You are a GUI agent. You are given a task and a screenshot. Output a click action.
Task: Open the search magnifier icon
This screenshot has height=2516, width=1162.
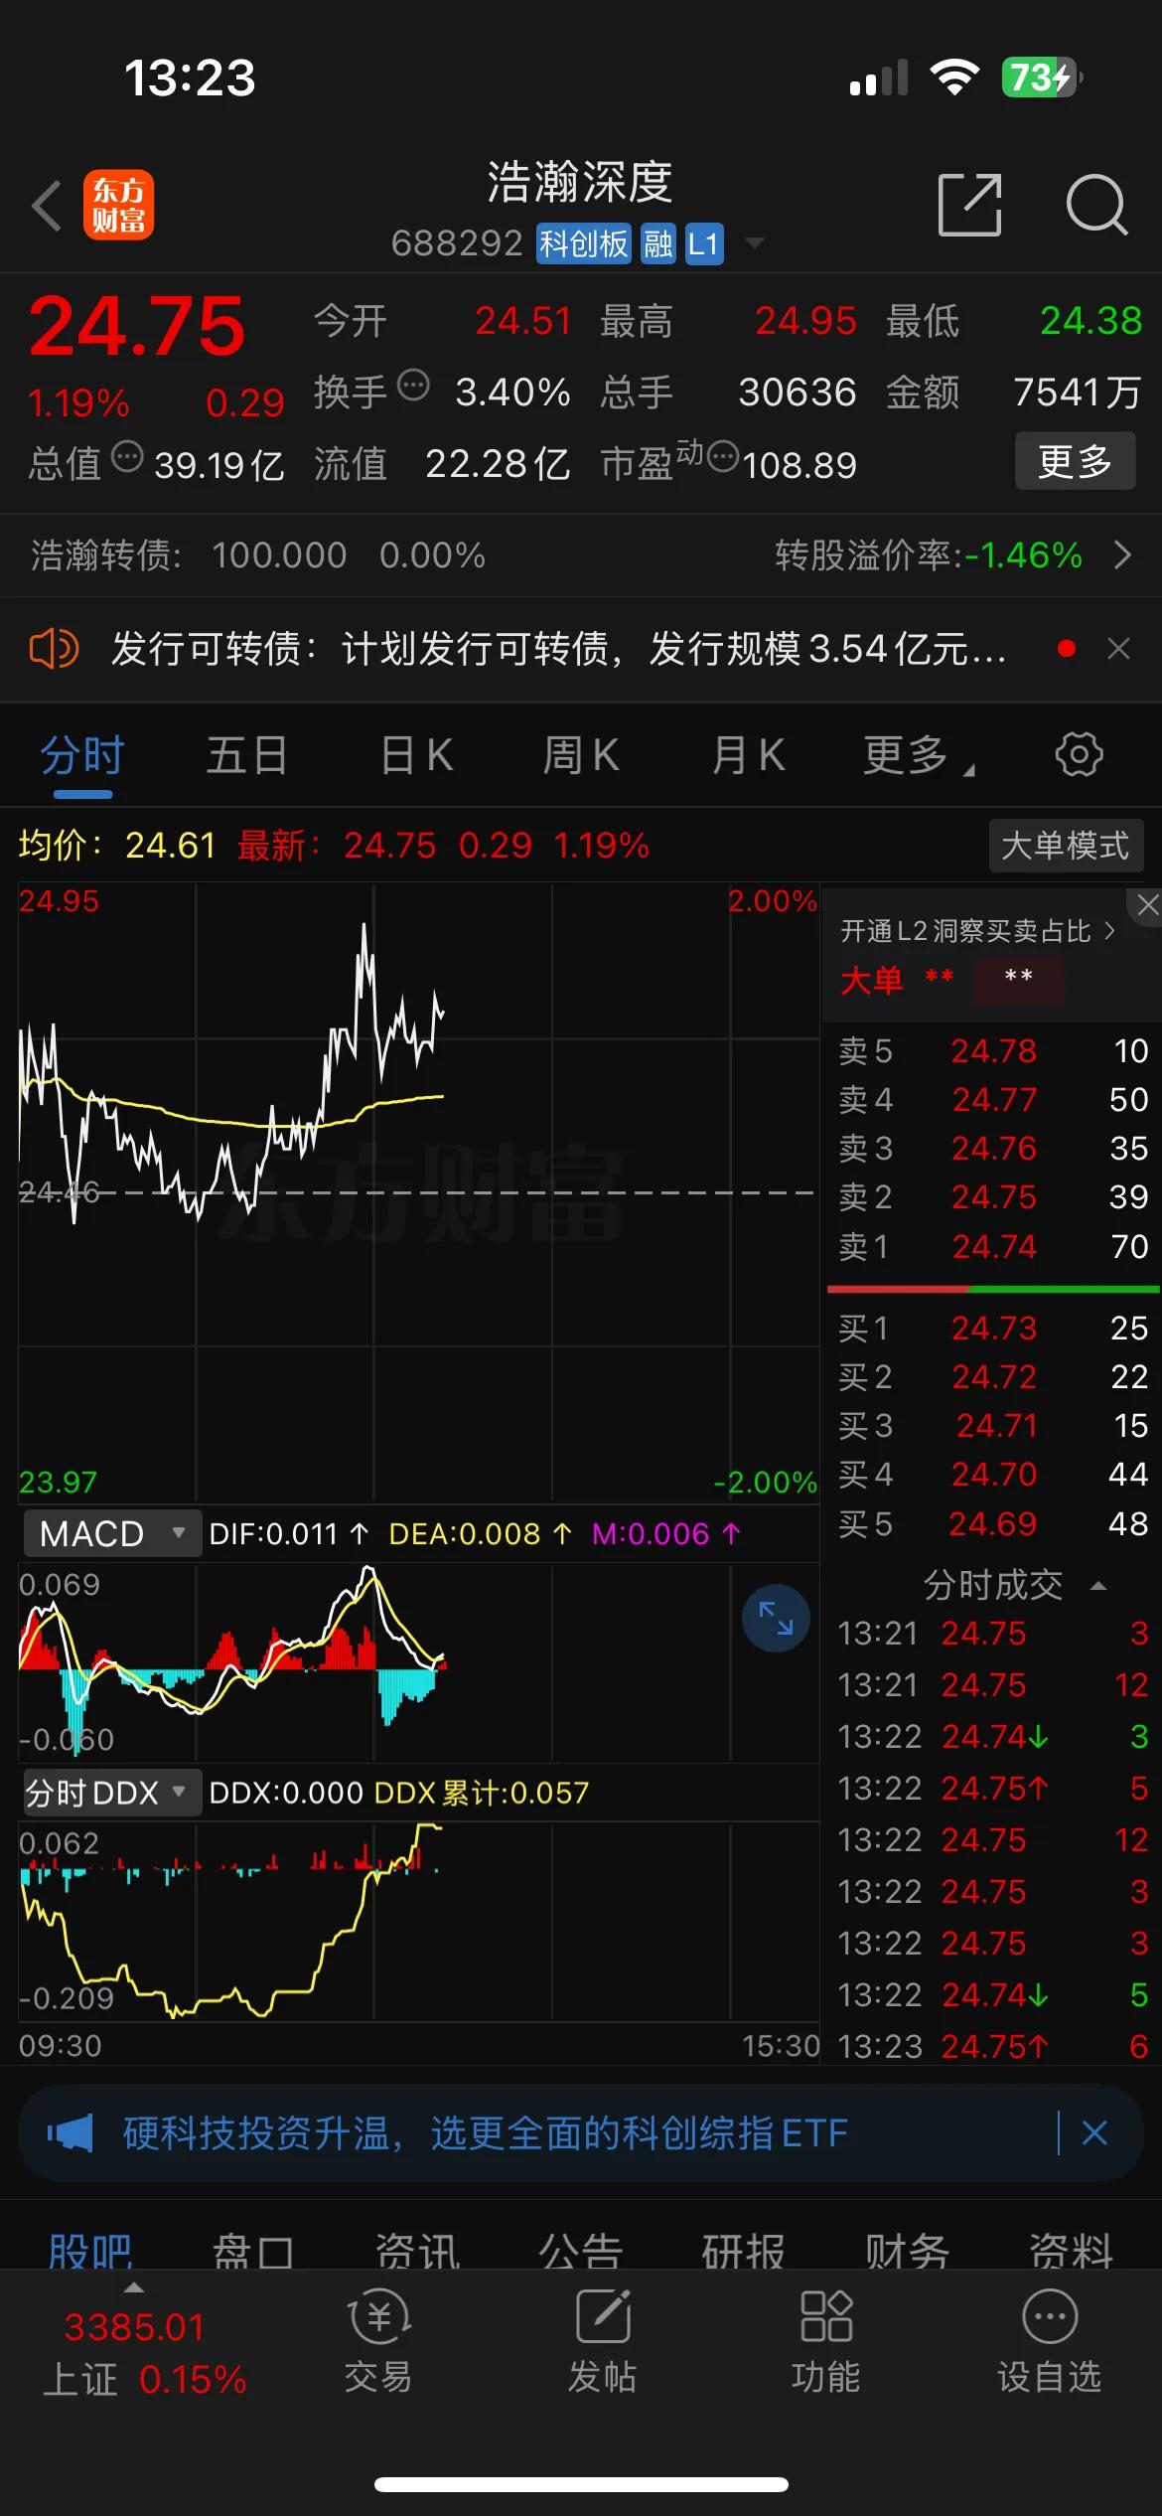(x=1096, y=205)
